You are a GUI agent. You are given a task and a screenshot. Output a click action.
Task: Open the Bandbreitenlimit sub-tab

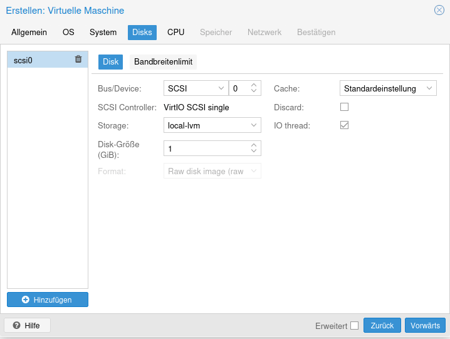pos(163,62)
